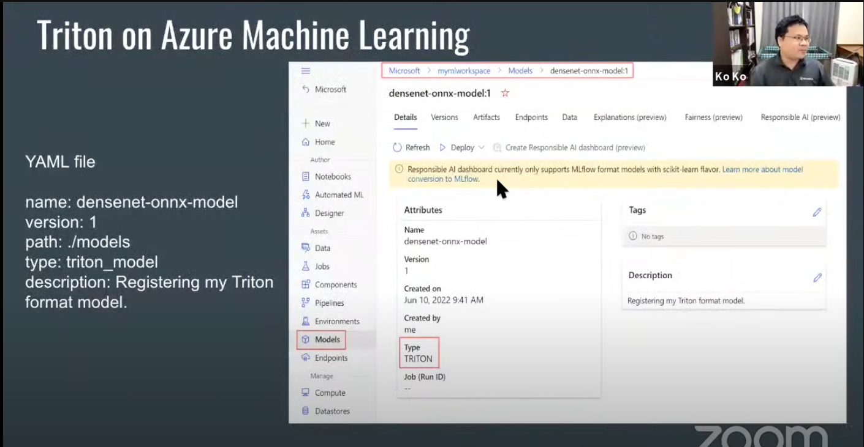Open Designer from the sidebar
The width and height of the screenshot is (864, 447).
[x=330, y=213]
